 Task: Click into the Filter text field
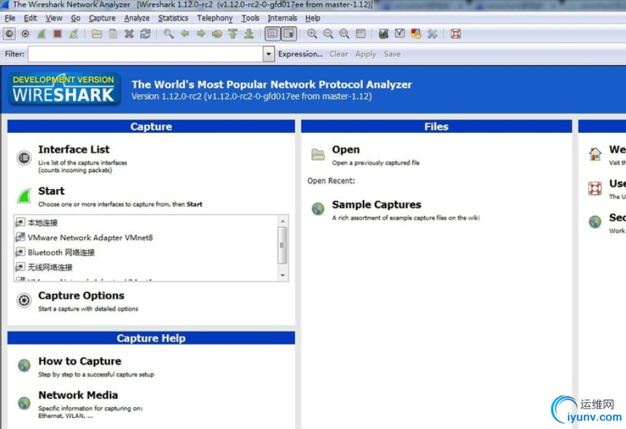tap(146, 54)
